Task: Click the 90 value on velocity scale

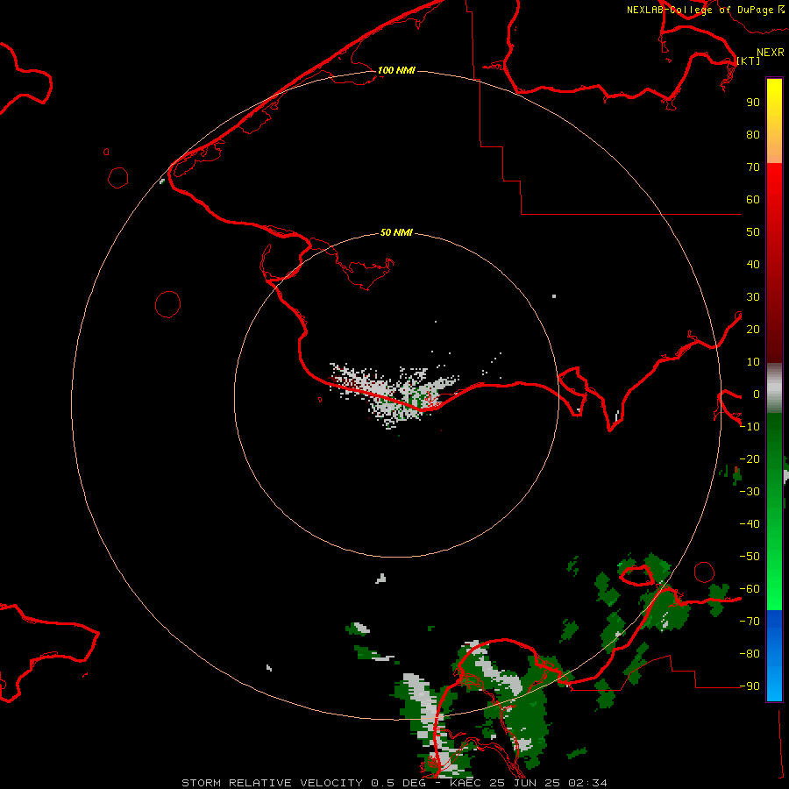Action: [x=753, y=103]
